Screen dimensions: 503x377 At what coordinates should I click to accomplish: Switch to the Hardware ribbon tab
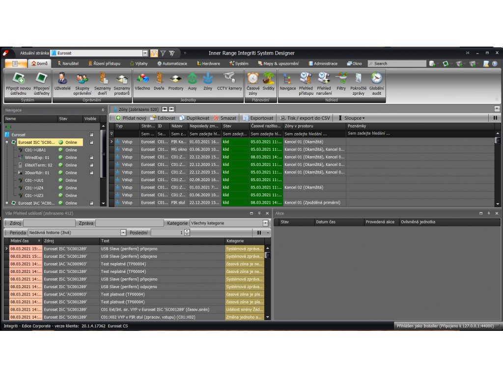[208, 63]
